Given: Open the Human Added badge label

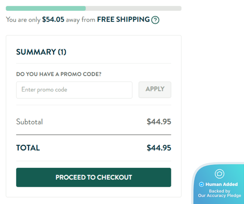Looking at the screenshot, I should pos(221,184).
